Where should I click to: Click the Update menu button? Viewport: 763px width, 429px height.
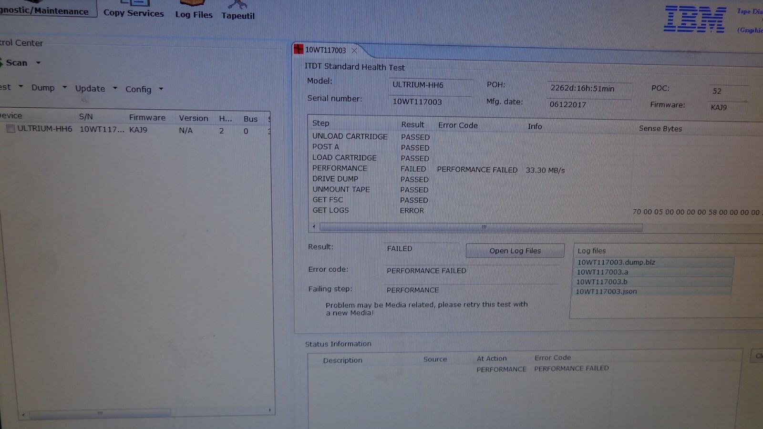(90, 88)
